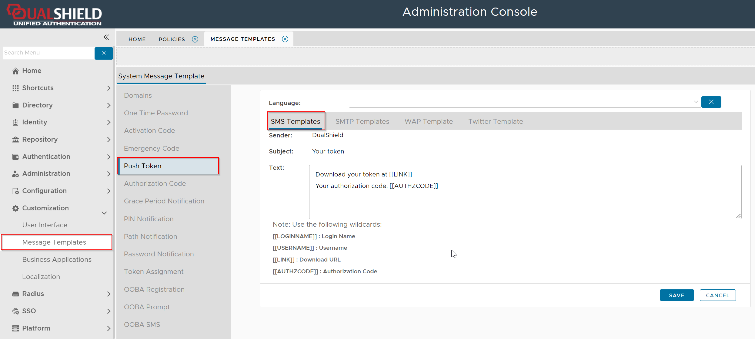Open the Language dropdown arrow
This screenshot has height=339, width=755.
coord(696,102)
